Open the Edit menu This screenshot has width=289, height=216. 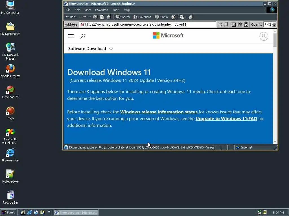click(77, 10)
